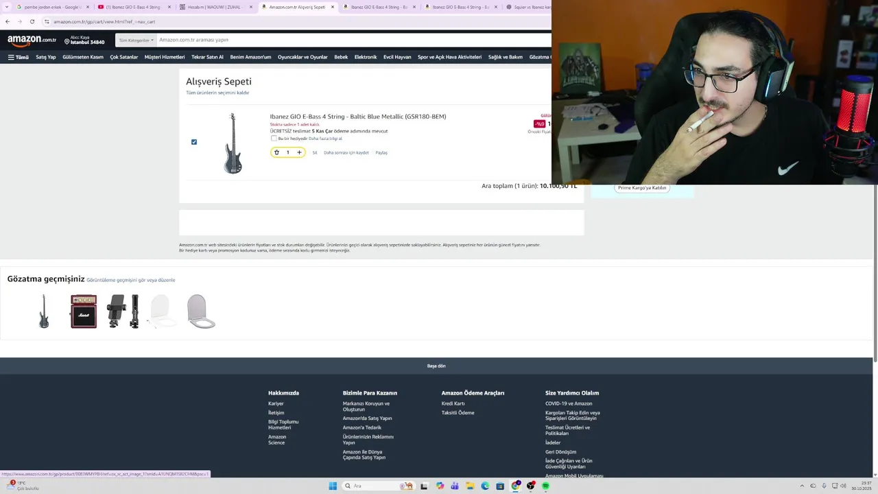Click the browser address bar URL
The width and height of the screenshot is (878, 494).
pyautogui.click(x=104, y=21)
